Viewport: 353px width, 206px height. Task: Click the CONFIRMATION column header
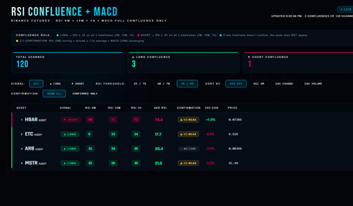point(188,108)
